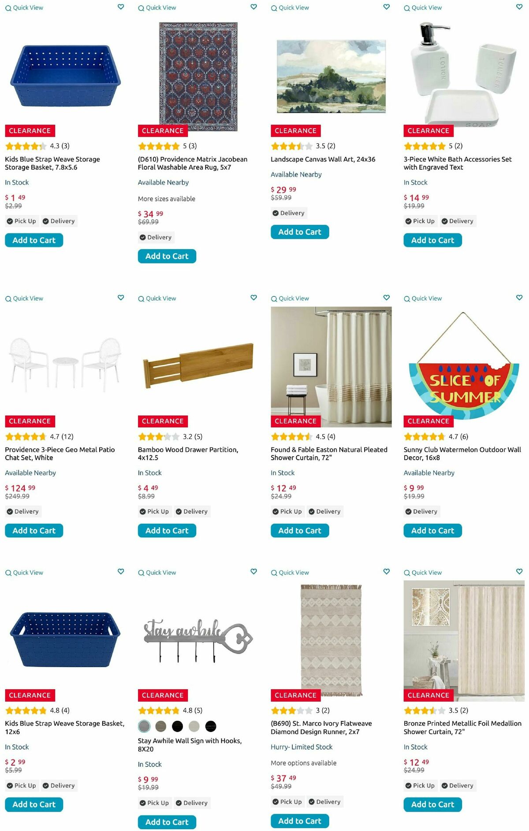Open Landscape Canvas Wall Art title link

pos(323,159)
